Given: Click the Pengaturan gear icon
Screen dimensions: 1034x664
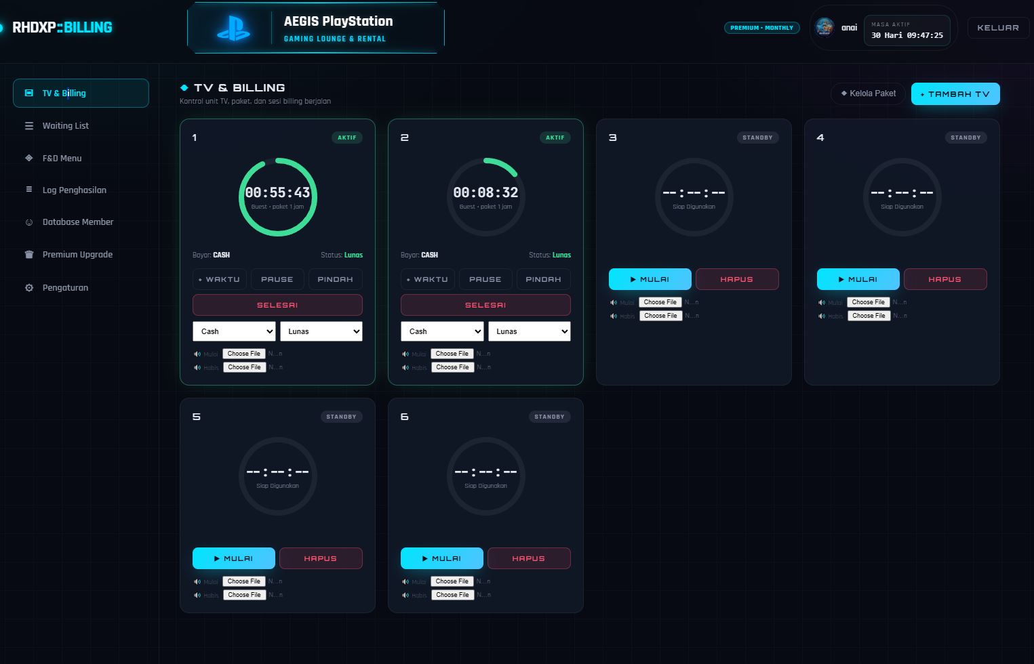Looking at the screenshot, I should (29, 287).
